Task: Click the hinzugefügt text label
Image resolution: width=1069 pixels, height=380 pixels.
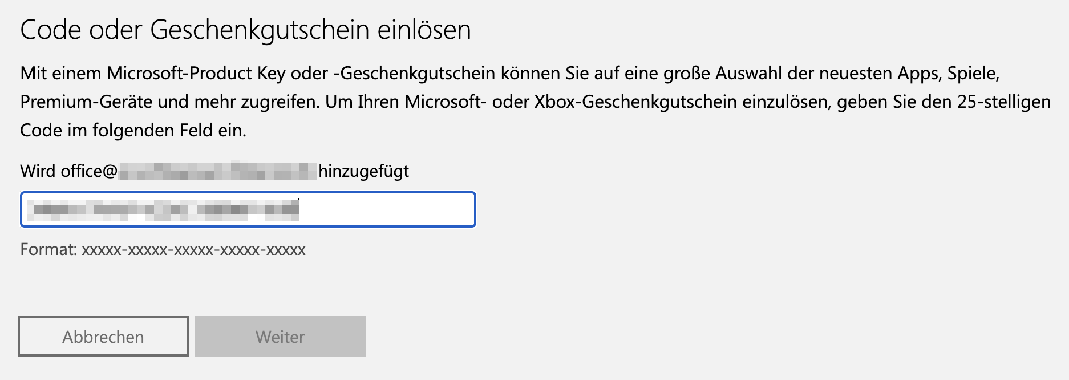Action: 364,171
